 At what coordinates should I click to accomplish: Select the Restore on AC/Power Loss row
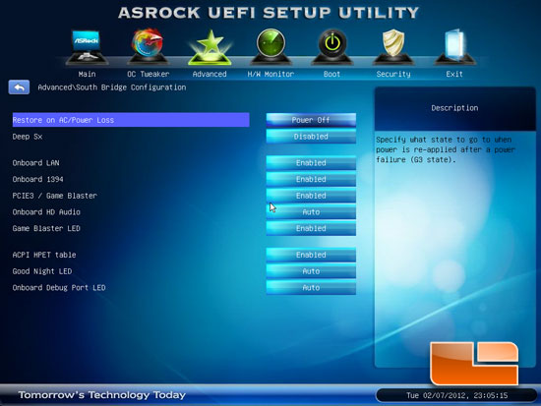(x=131, y=120)
